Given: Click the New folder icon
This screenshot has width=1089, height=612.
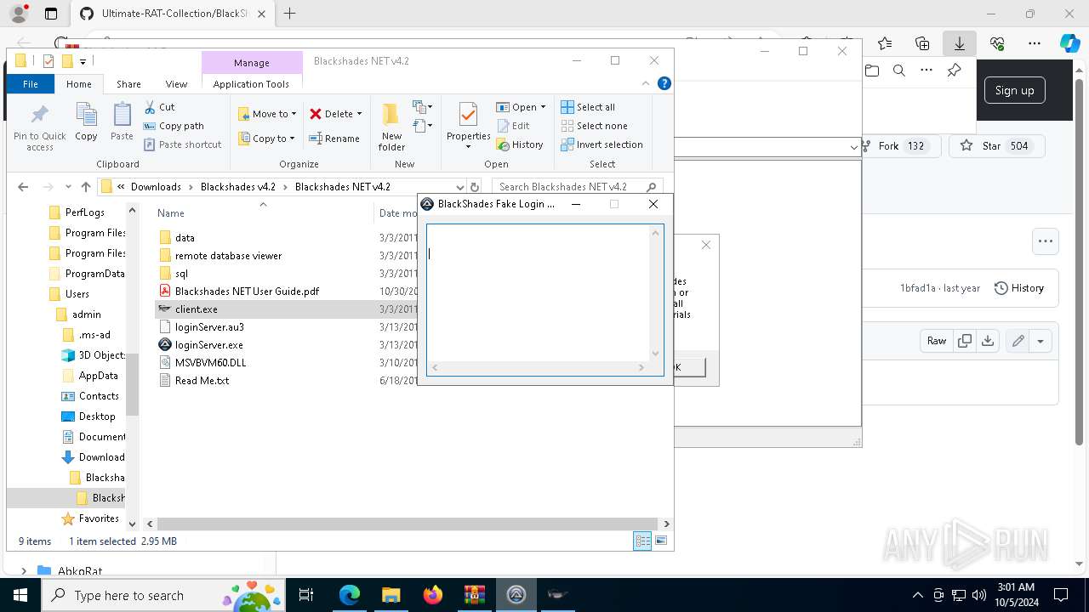Looking at the screenshot, I should [x=391, y=127].
